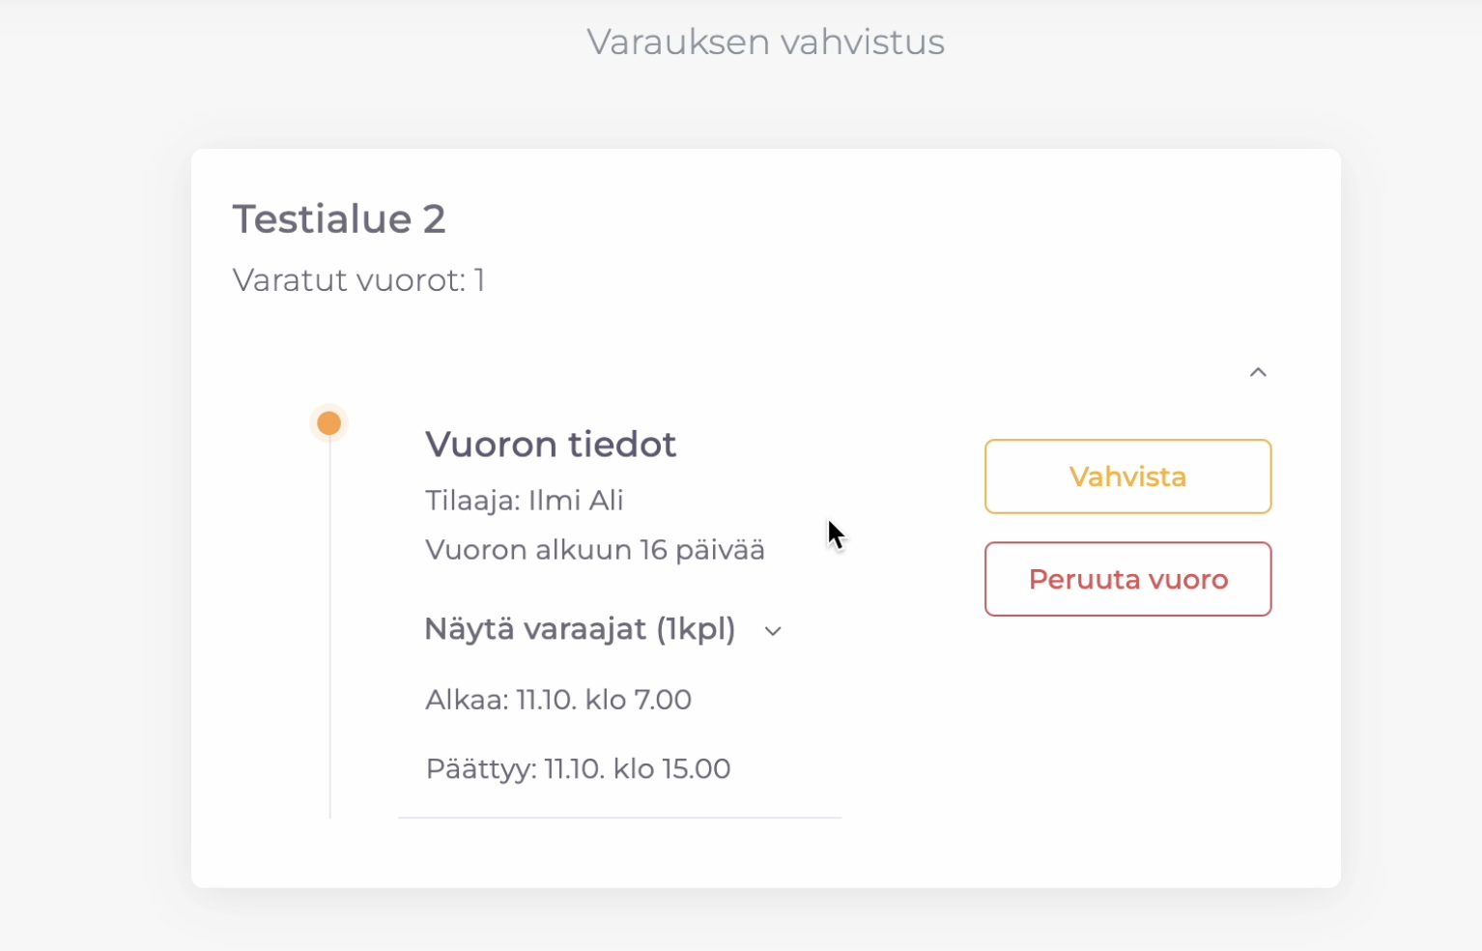Click the Vahvista confirm button

1127,476
